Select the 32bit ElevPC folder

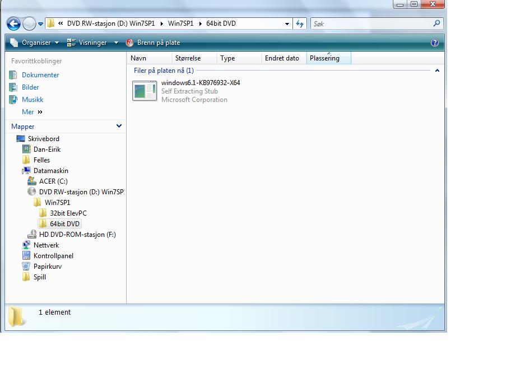[68, 213]
